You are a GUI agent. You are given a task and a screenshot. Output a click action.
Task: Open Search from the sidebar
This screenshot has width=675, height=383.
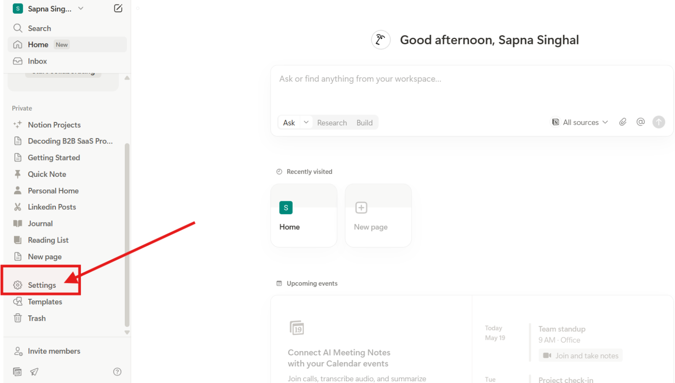tap(39, 28)
